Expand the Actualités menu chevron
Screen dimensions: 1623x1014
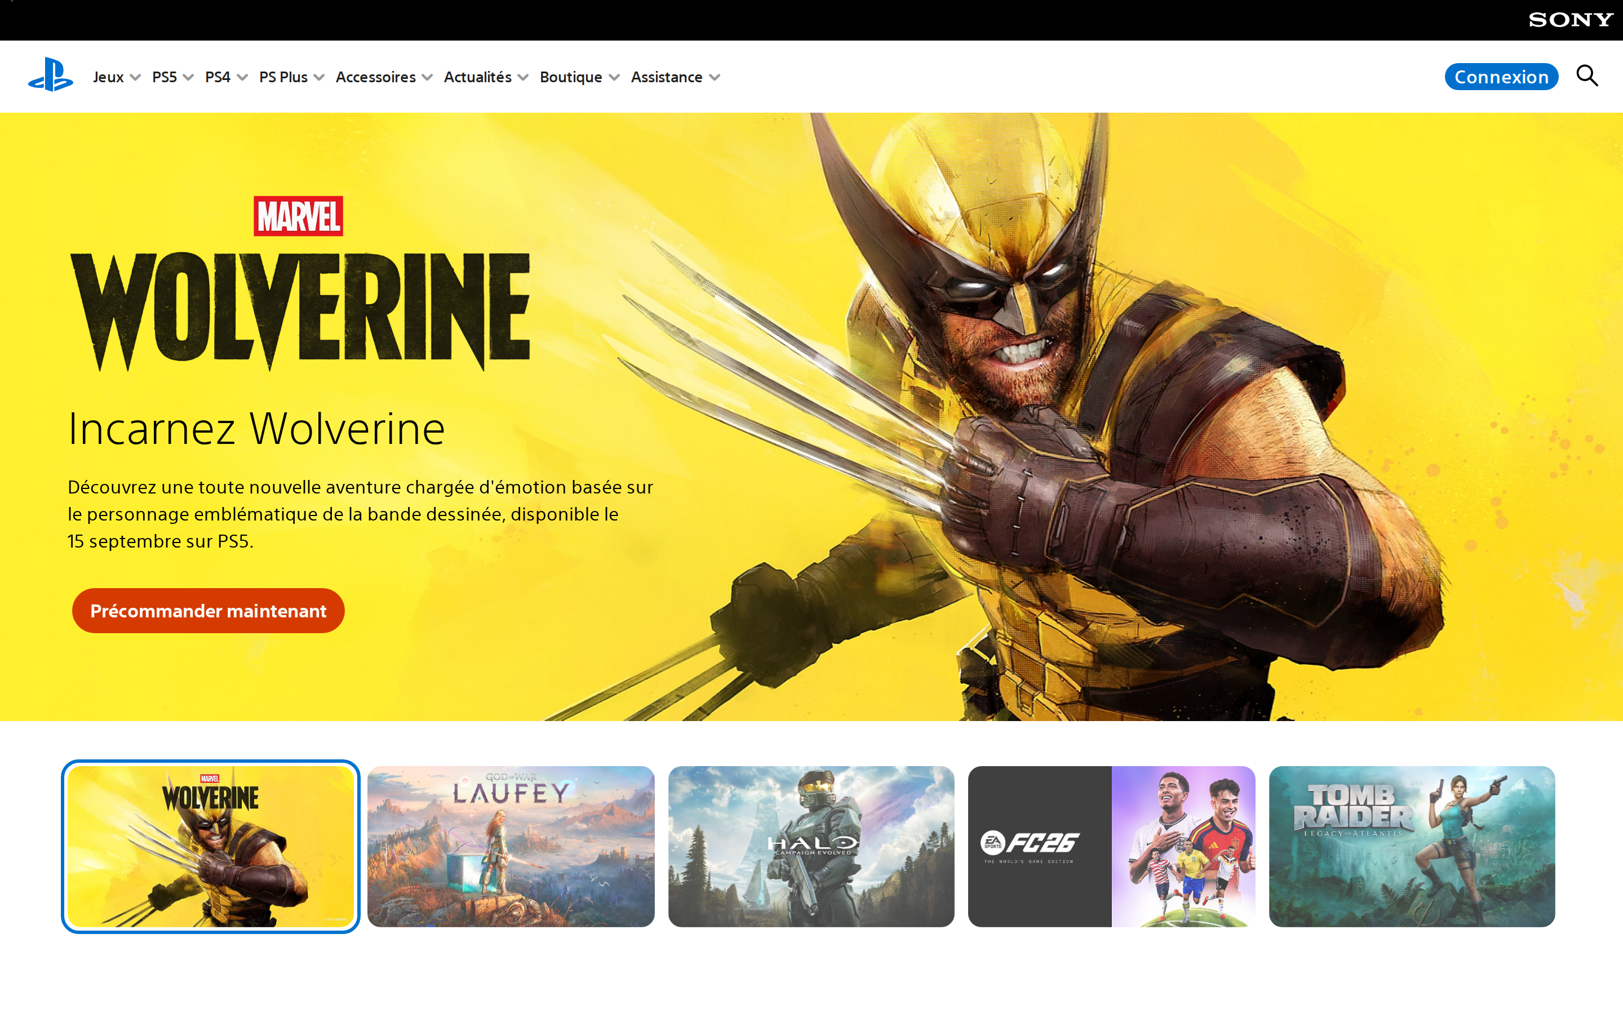[x=523, y=78]
